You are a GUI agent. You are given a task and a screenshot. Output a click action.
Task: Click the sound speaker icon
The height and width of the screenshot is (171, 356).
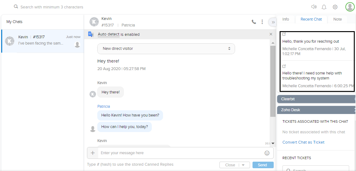click(x=314, y=7)
